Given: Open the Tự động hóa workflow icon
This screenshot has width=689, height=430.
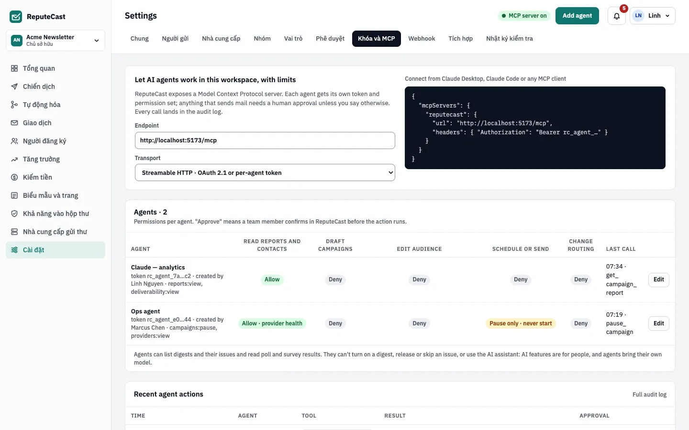Looking at the screenshot, I should click(x=14, y=105).
